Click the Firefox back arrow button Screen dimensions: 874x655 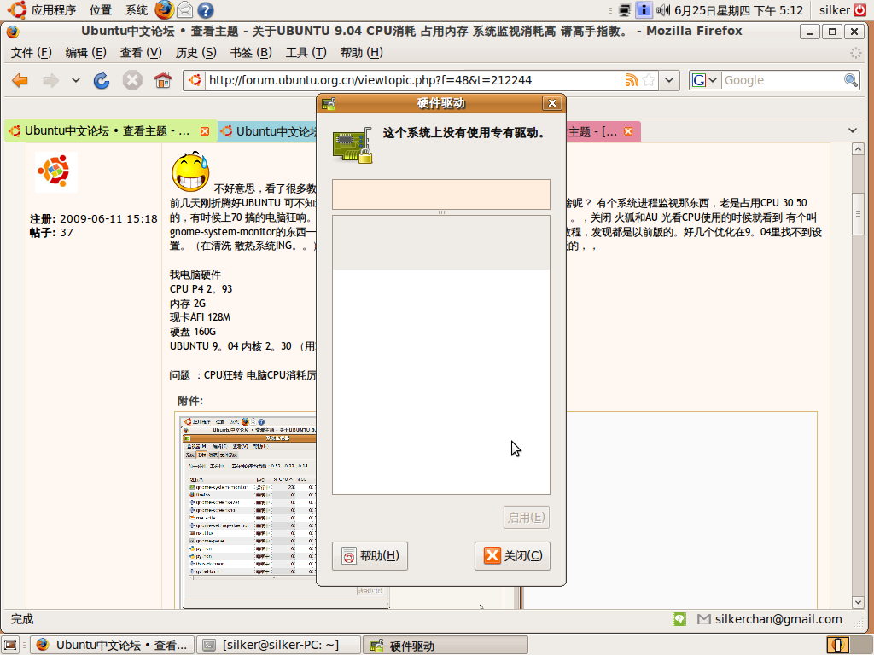[20, 80]
